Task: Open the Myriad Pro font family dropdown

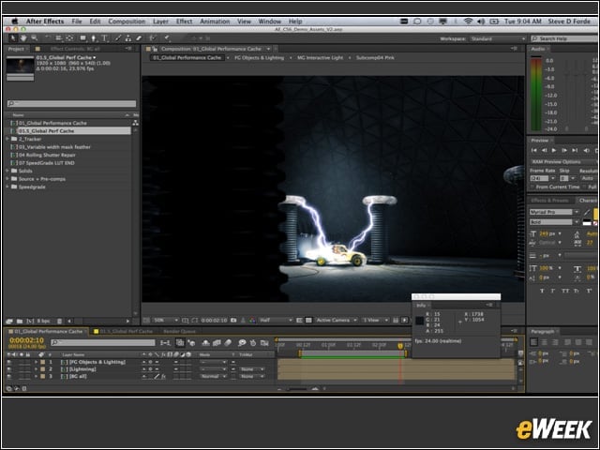Action: [554, 212]
